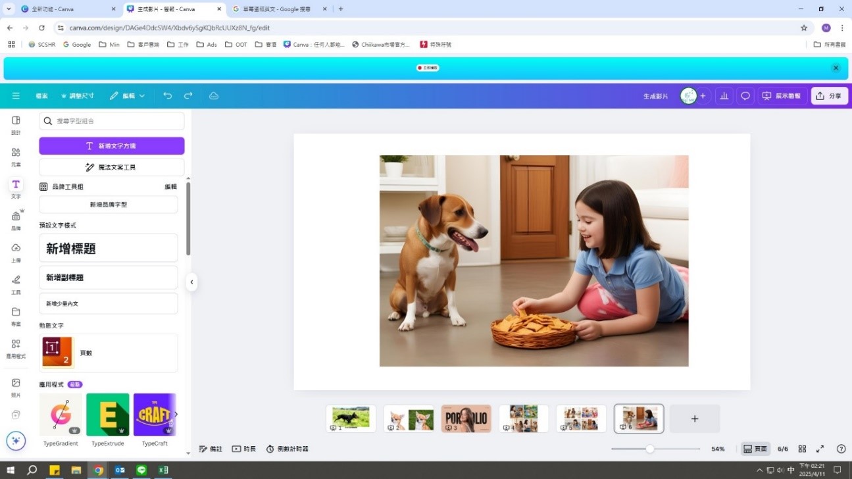
Task: Click the redo arrow
Action: coord(188,95)
